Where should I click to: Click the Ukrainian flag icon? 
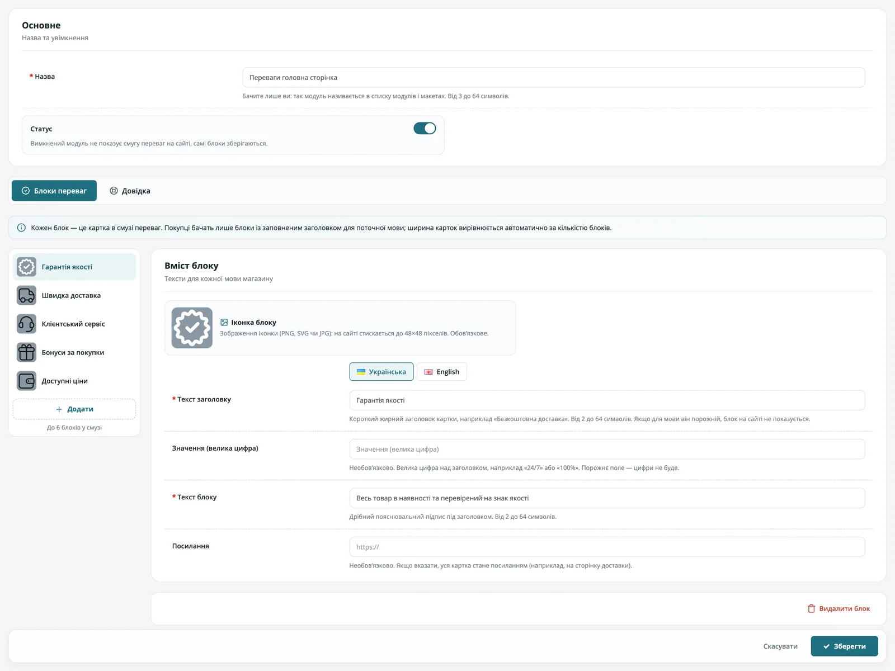click(361, 372)
